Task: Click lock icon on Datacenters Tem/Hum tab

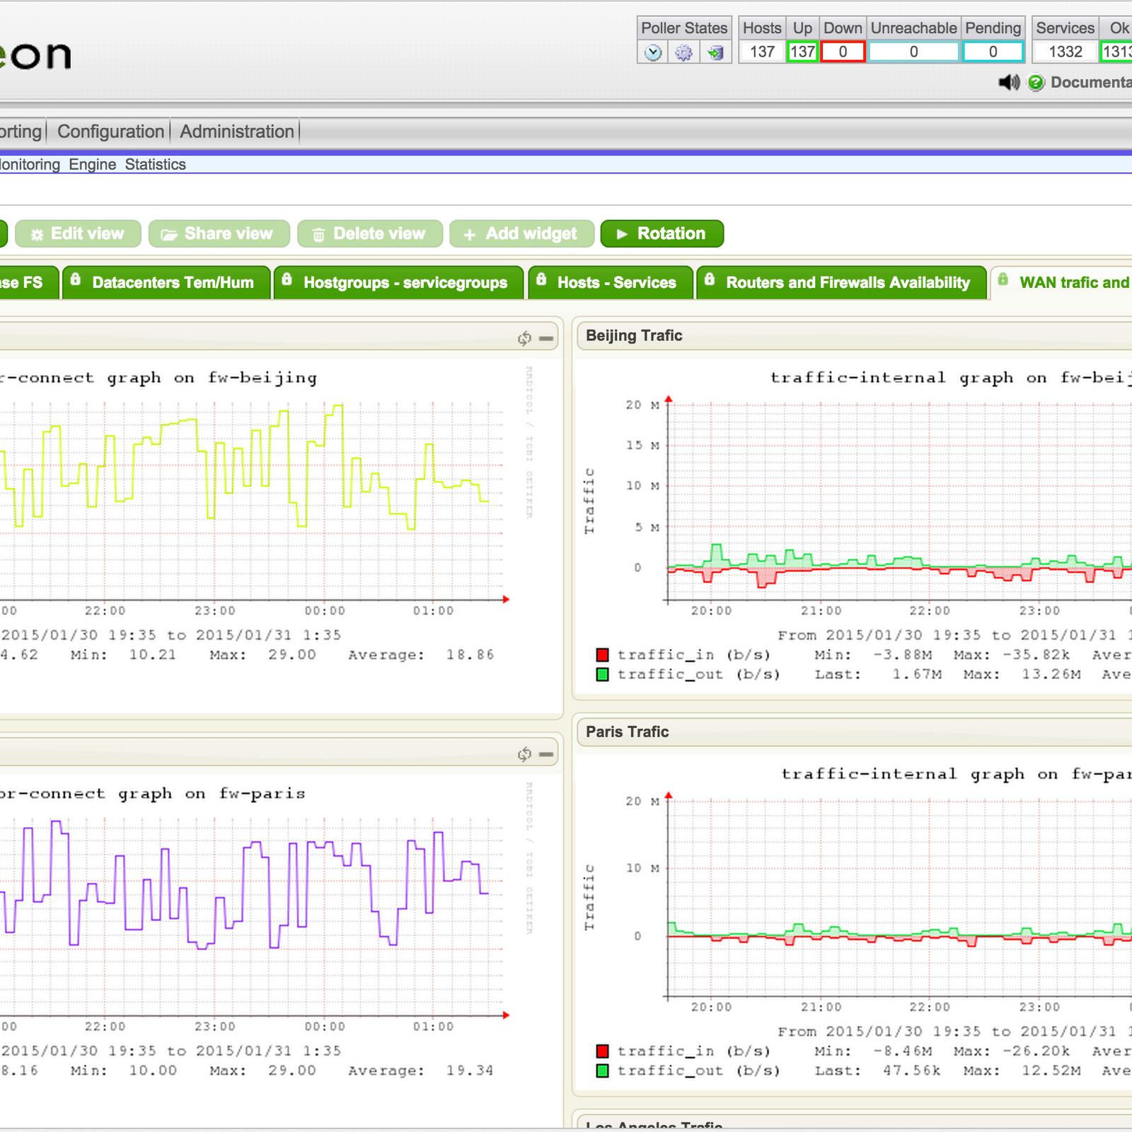Action: tap(75, 279)
